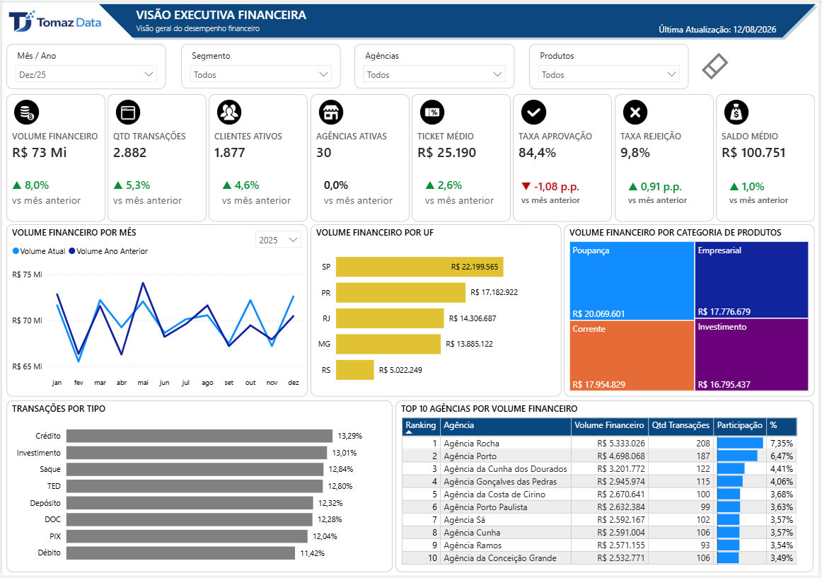
Task: Click Agência da Costa de Cirino
Action: (494, 494)
